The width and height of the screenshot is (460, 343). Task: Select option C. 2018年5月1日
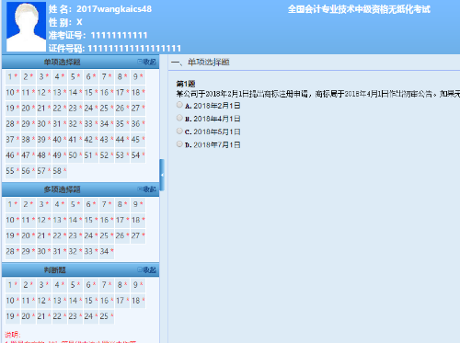(x=179, y=131)
